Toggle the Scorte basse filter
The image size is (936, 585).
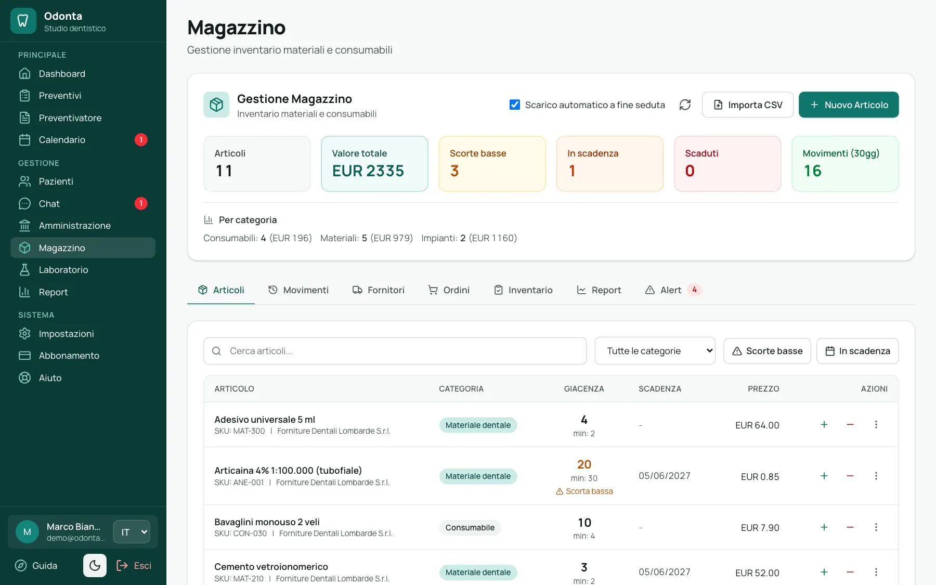coord(767,351)
